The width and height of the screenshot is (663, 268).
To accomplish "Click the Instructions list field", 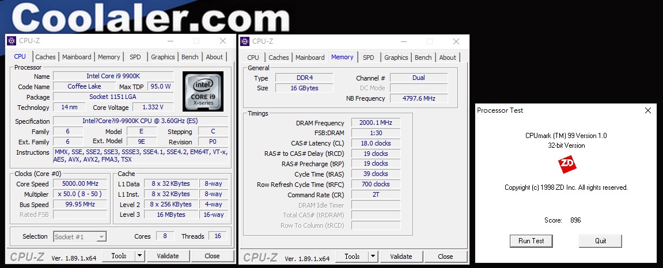I will coord(141,156).
